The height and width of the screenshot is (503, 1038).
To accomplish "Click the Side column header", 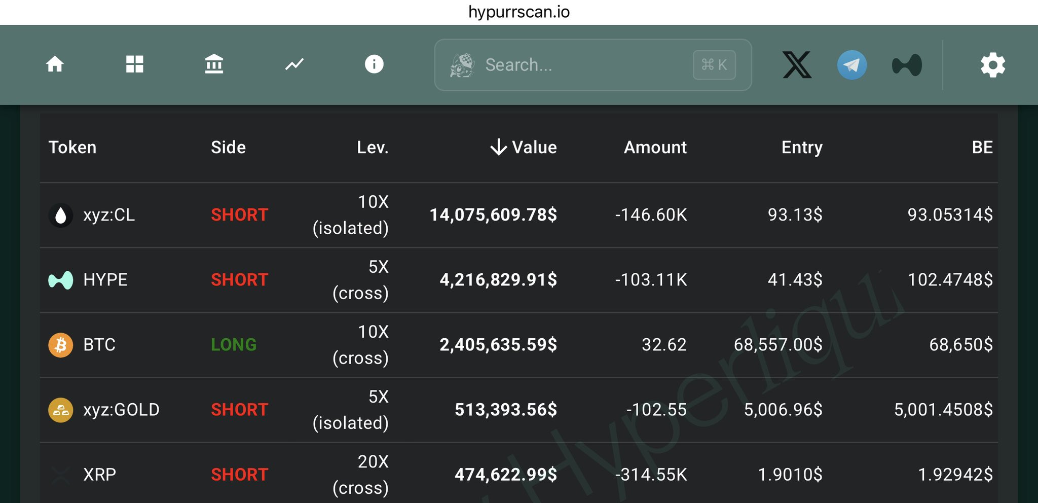I will (x=228, y=147).
